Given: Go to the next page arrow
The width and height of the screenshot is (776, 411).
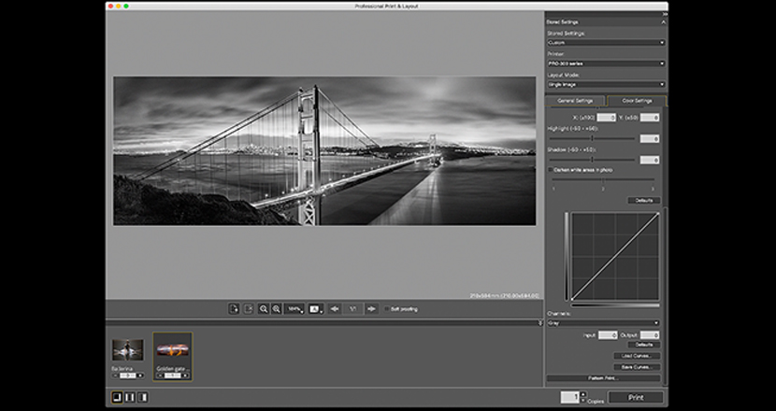Looking at the screenshot, I should coord(372,308).
